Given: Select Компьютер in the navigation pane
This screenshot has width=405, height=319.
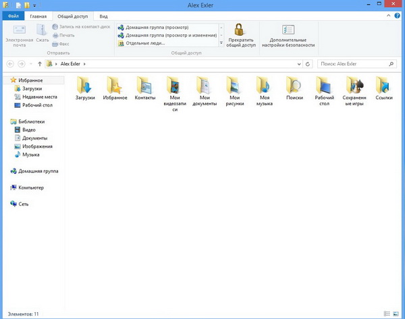Looking at the screenshot, I should [x=31, y=187].
